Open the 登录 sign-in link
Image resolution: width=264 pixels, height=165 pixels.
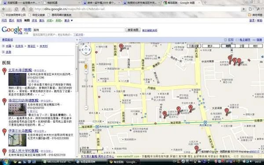tap(252, 20)
